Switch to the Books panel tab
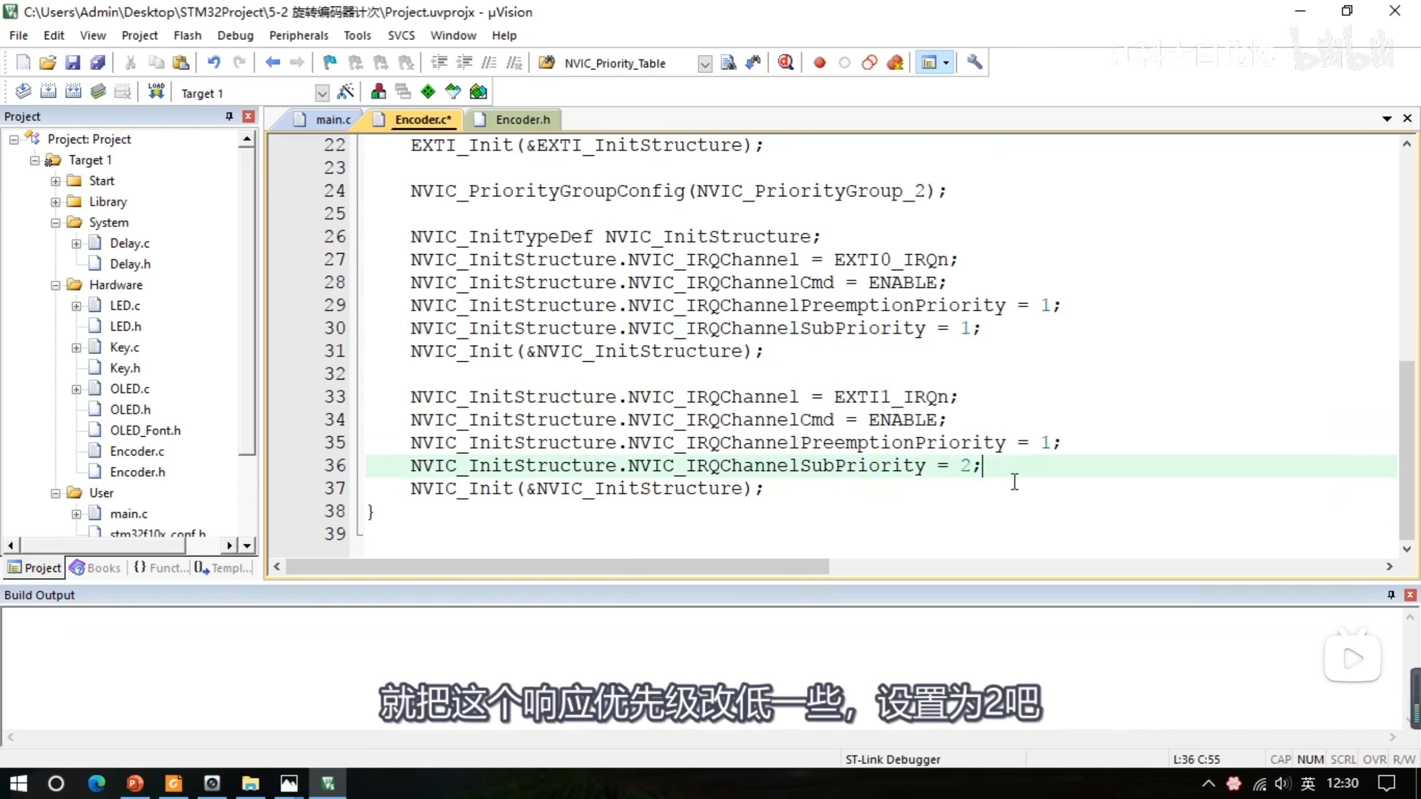This screenshot has height=799, width=1421. 95,568
